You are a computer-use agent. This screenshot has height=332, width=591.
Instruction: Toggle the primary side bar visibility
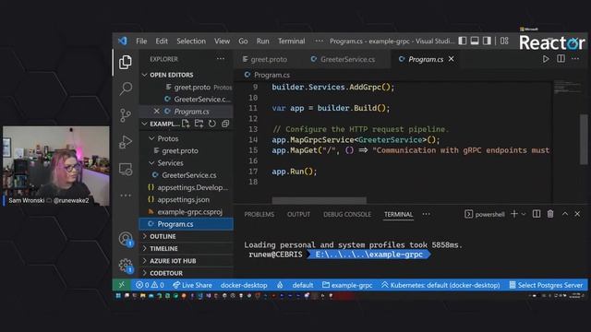(x=463, y=41)
